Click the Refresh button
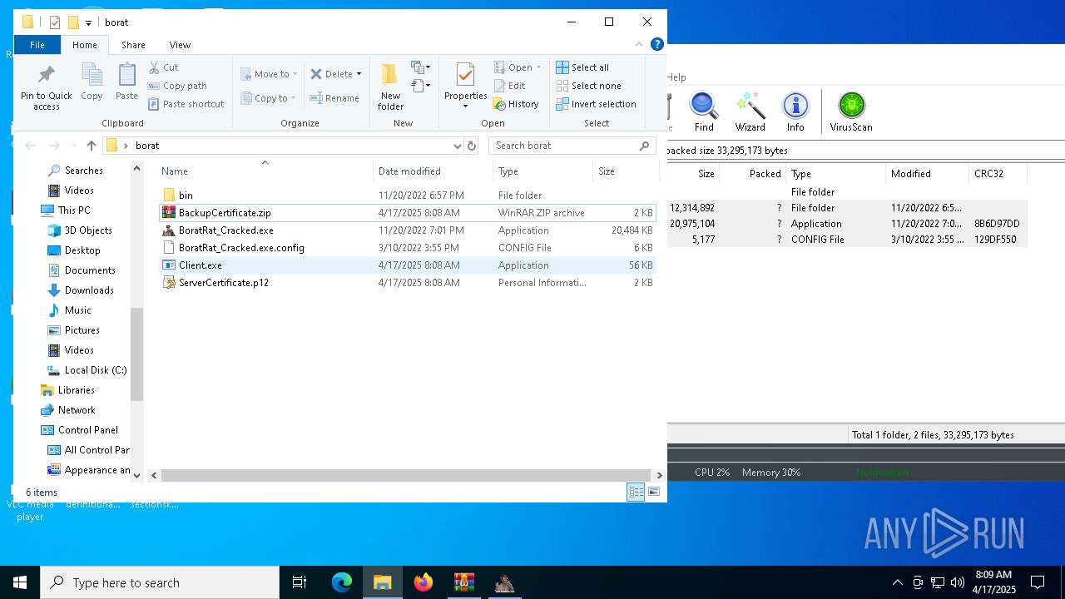The height and width of the screenshot is (599, 1065). 472,146
